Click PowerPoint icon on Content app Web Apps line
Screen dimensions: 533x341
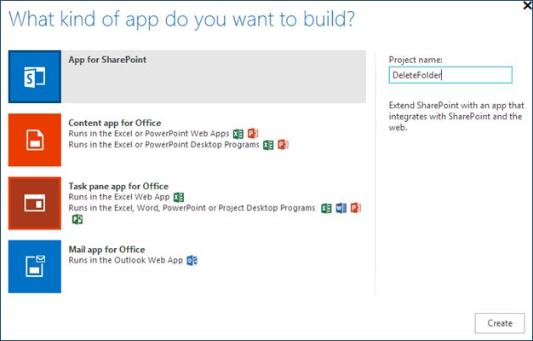[x=253, y=134]
